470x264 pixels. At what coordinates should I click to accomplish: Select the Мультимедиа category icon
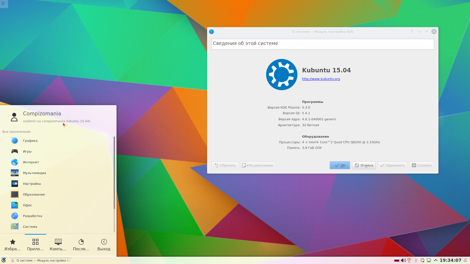[14, 173]
